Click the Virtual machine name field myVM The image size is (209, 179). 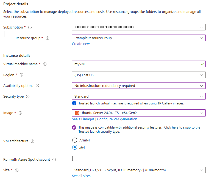tap(139, 64)
